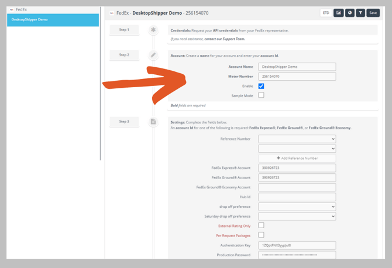Click the Step 1 asterisk credentials icon

[153, 30]
